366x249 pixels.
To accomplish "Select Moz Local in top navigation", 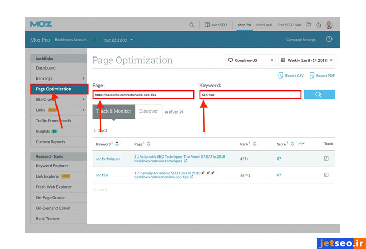I will point(264,25).
